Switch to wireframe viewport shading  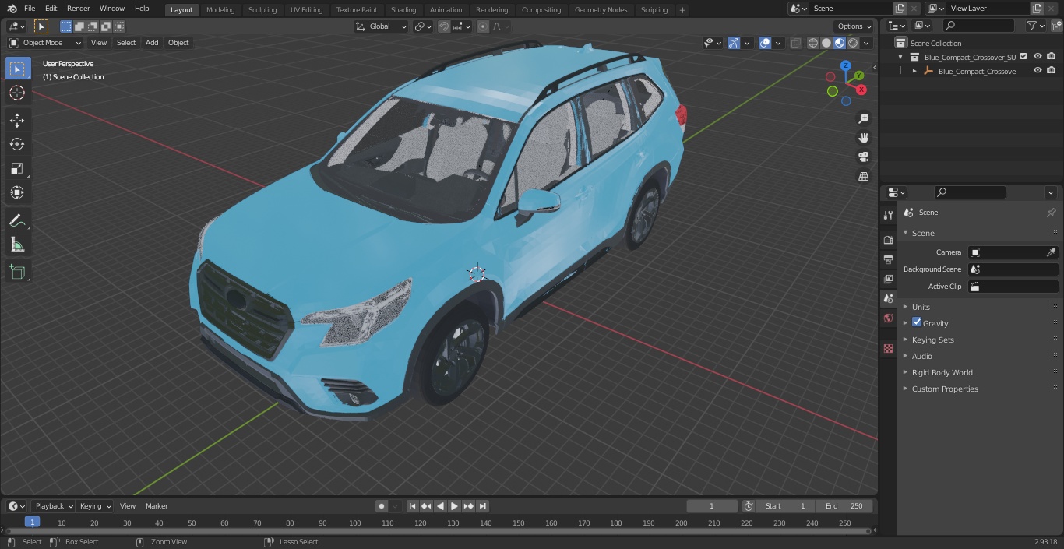[x=813, y=43]
